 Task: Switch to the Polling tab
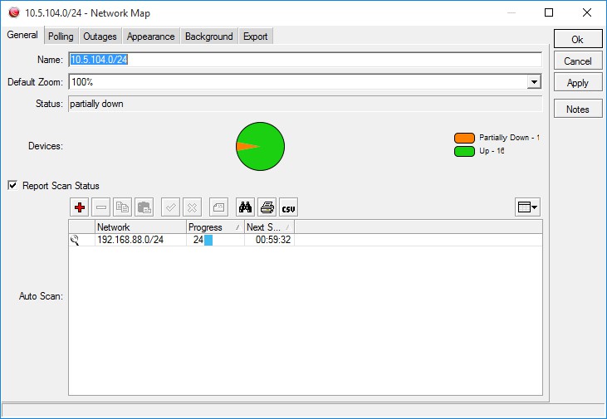(x=61, y=37)
